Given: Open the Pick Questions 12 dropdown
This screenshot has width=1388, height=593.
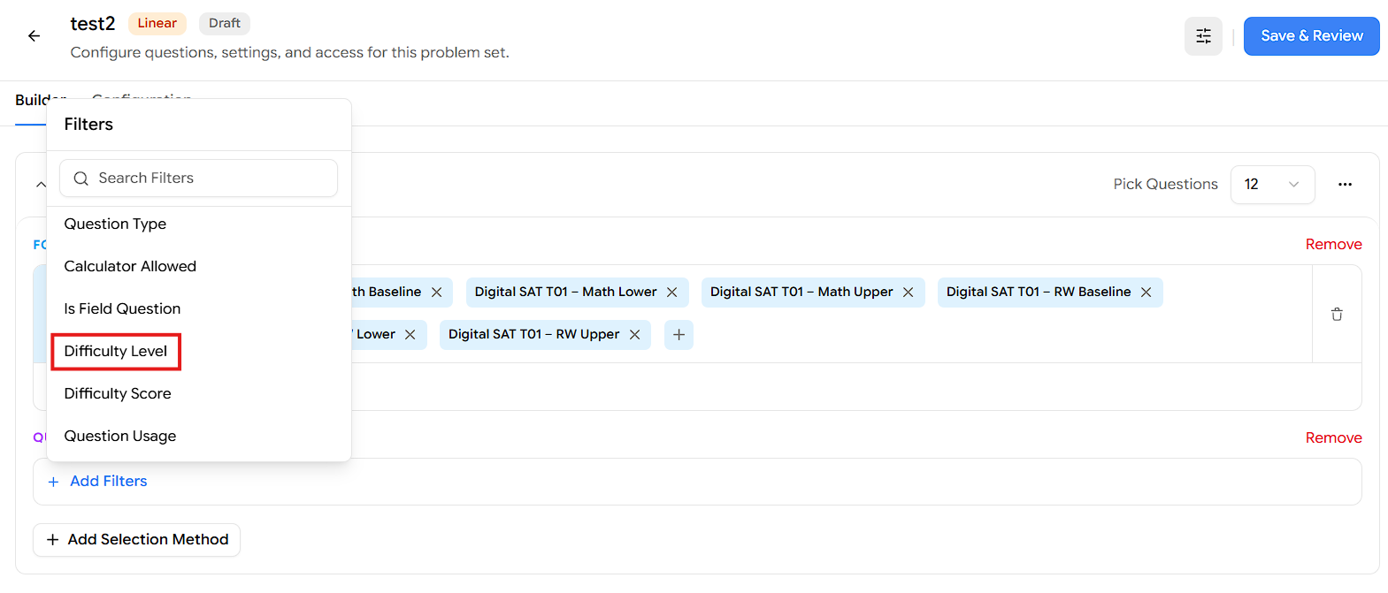Looking at the screenshot, I should (1272, 185).
